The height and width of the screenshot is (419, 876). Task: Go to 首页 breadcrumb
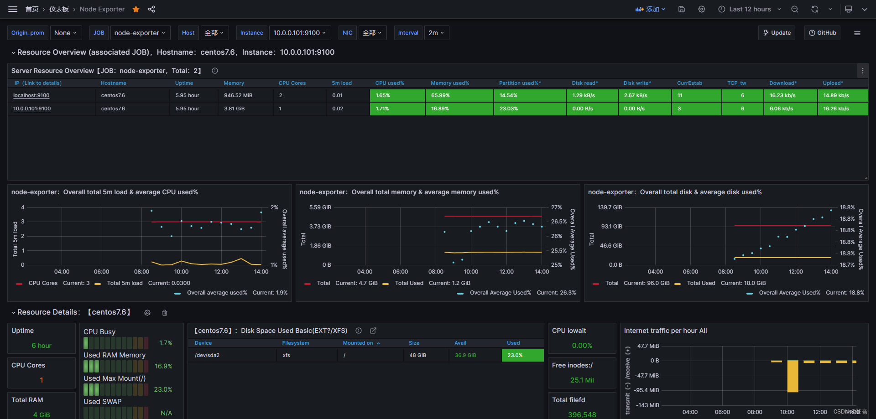tap(32, 9)
